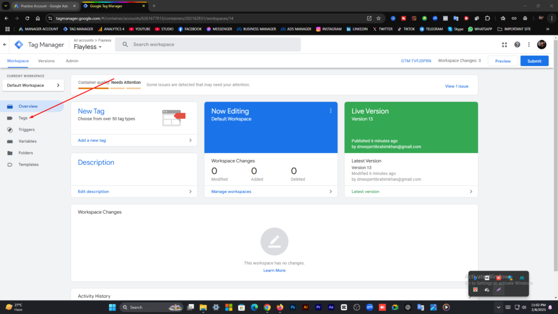Open the Help question mark icon
Screen dimensions: 558x314
pos(517,45)
